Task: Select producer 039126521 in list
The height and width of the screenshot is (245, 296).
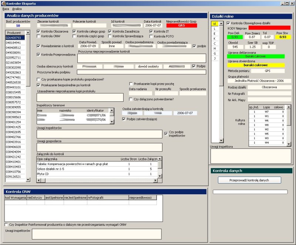Action: click(15, 177)
